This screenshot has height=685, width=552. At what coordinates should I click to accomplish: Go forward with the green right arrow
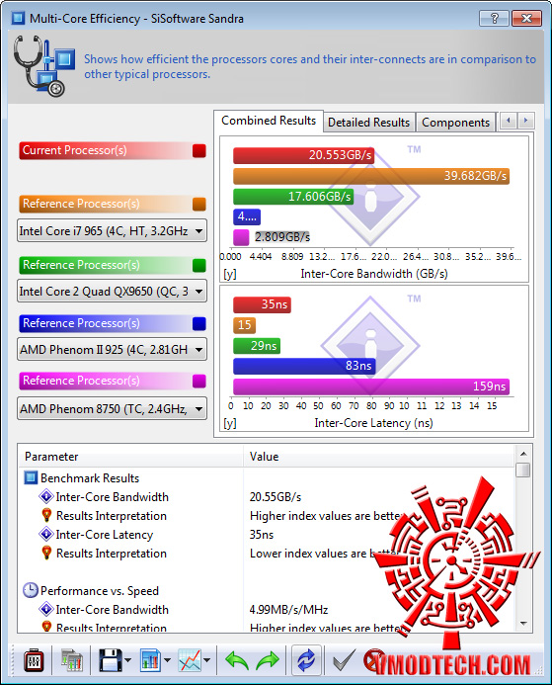pos(268,660)
